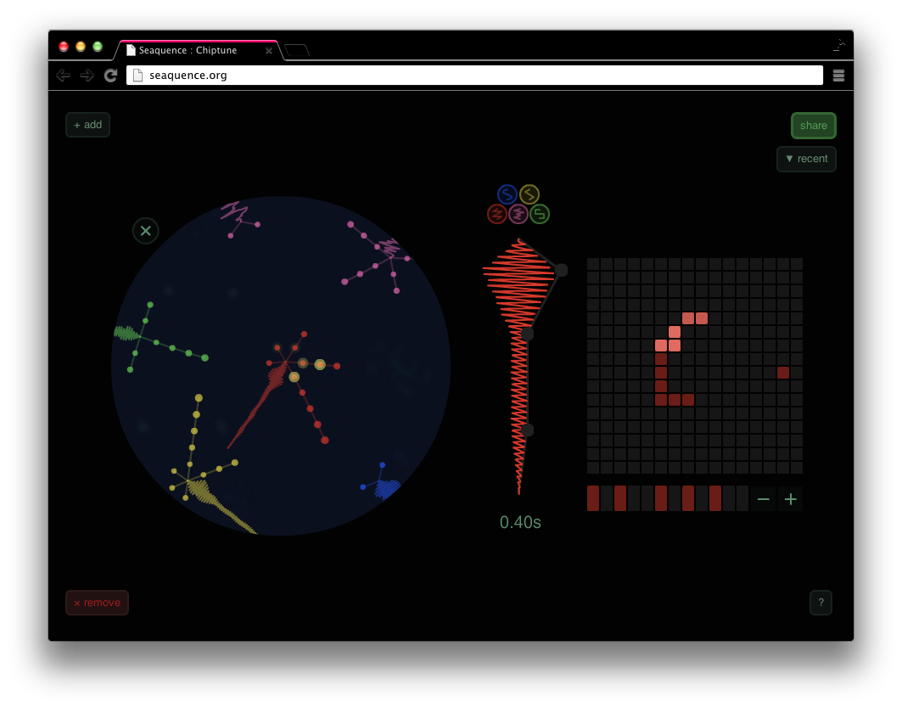902x708 pixels.
Task: Click the browser forward arrow
Action: (87, 76)
